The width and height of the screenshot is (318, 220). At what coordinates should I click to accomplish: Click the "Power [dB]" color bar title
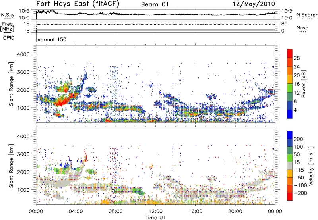[x=304, y=84]
